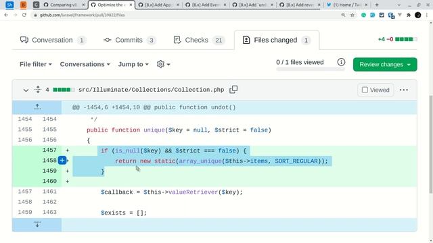Image resolution: width=433 pixels, height=243 pixels.
Task: Click the src/Illuminate/Collections/Collection.php file name
Action: [151, 90]
